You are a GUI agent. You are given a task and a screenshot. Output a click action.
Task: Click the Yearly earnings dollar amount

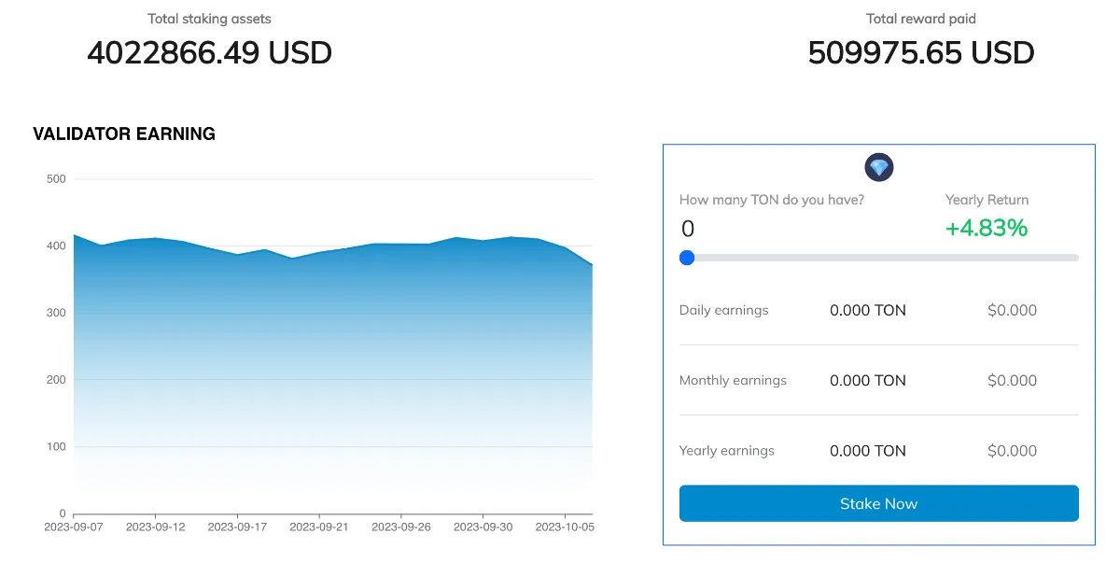1013,450
